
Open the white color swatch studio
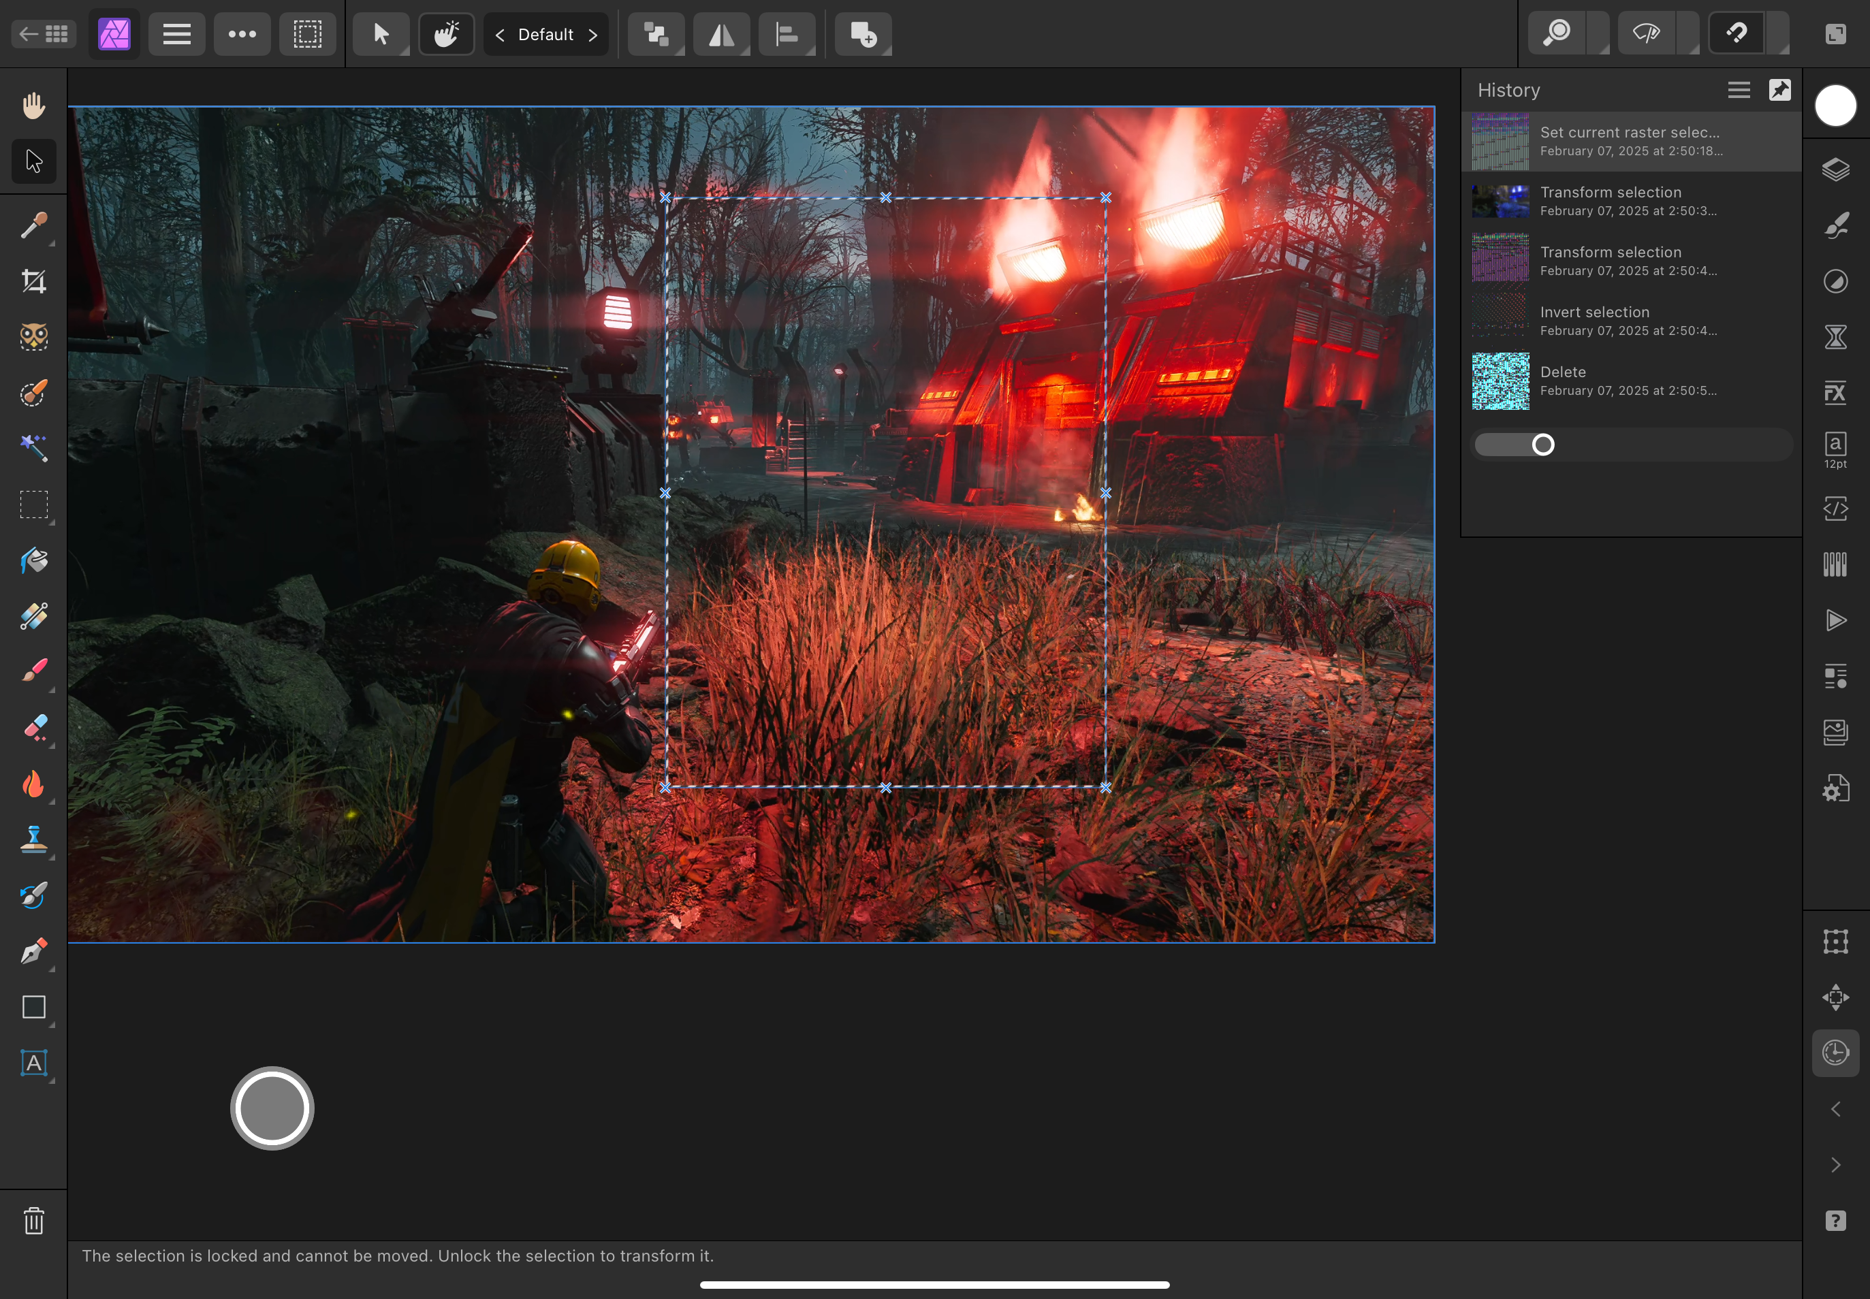coord(1835,106)
